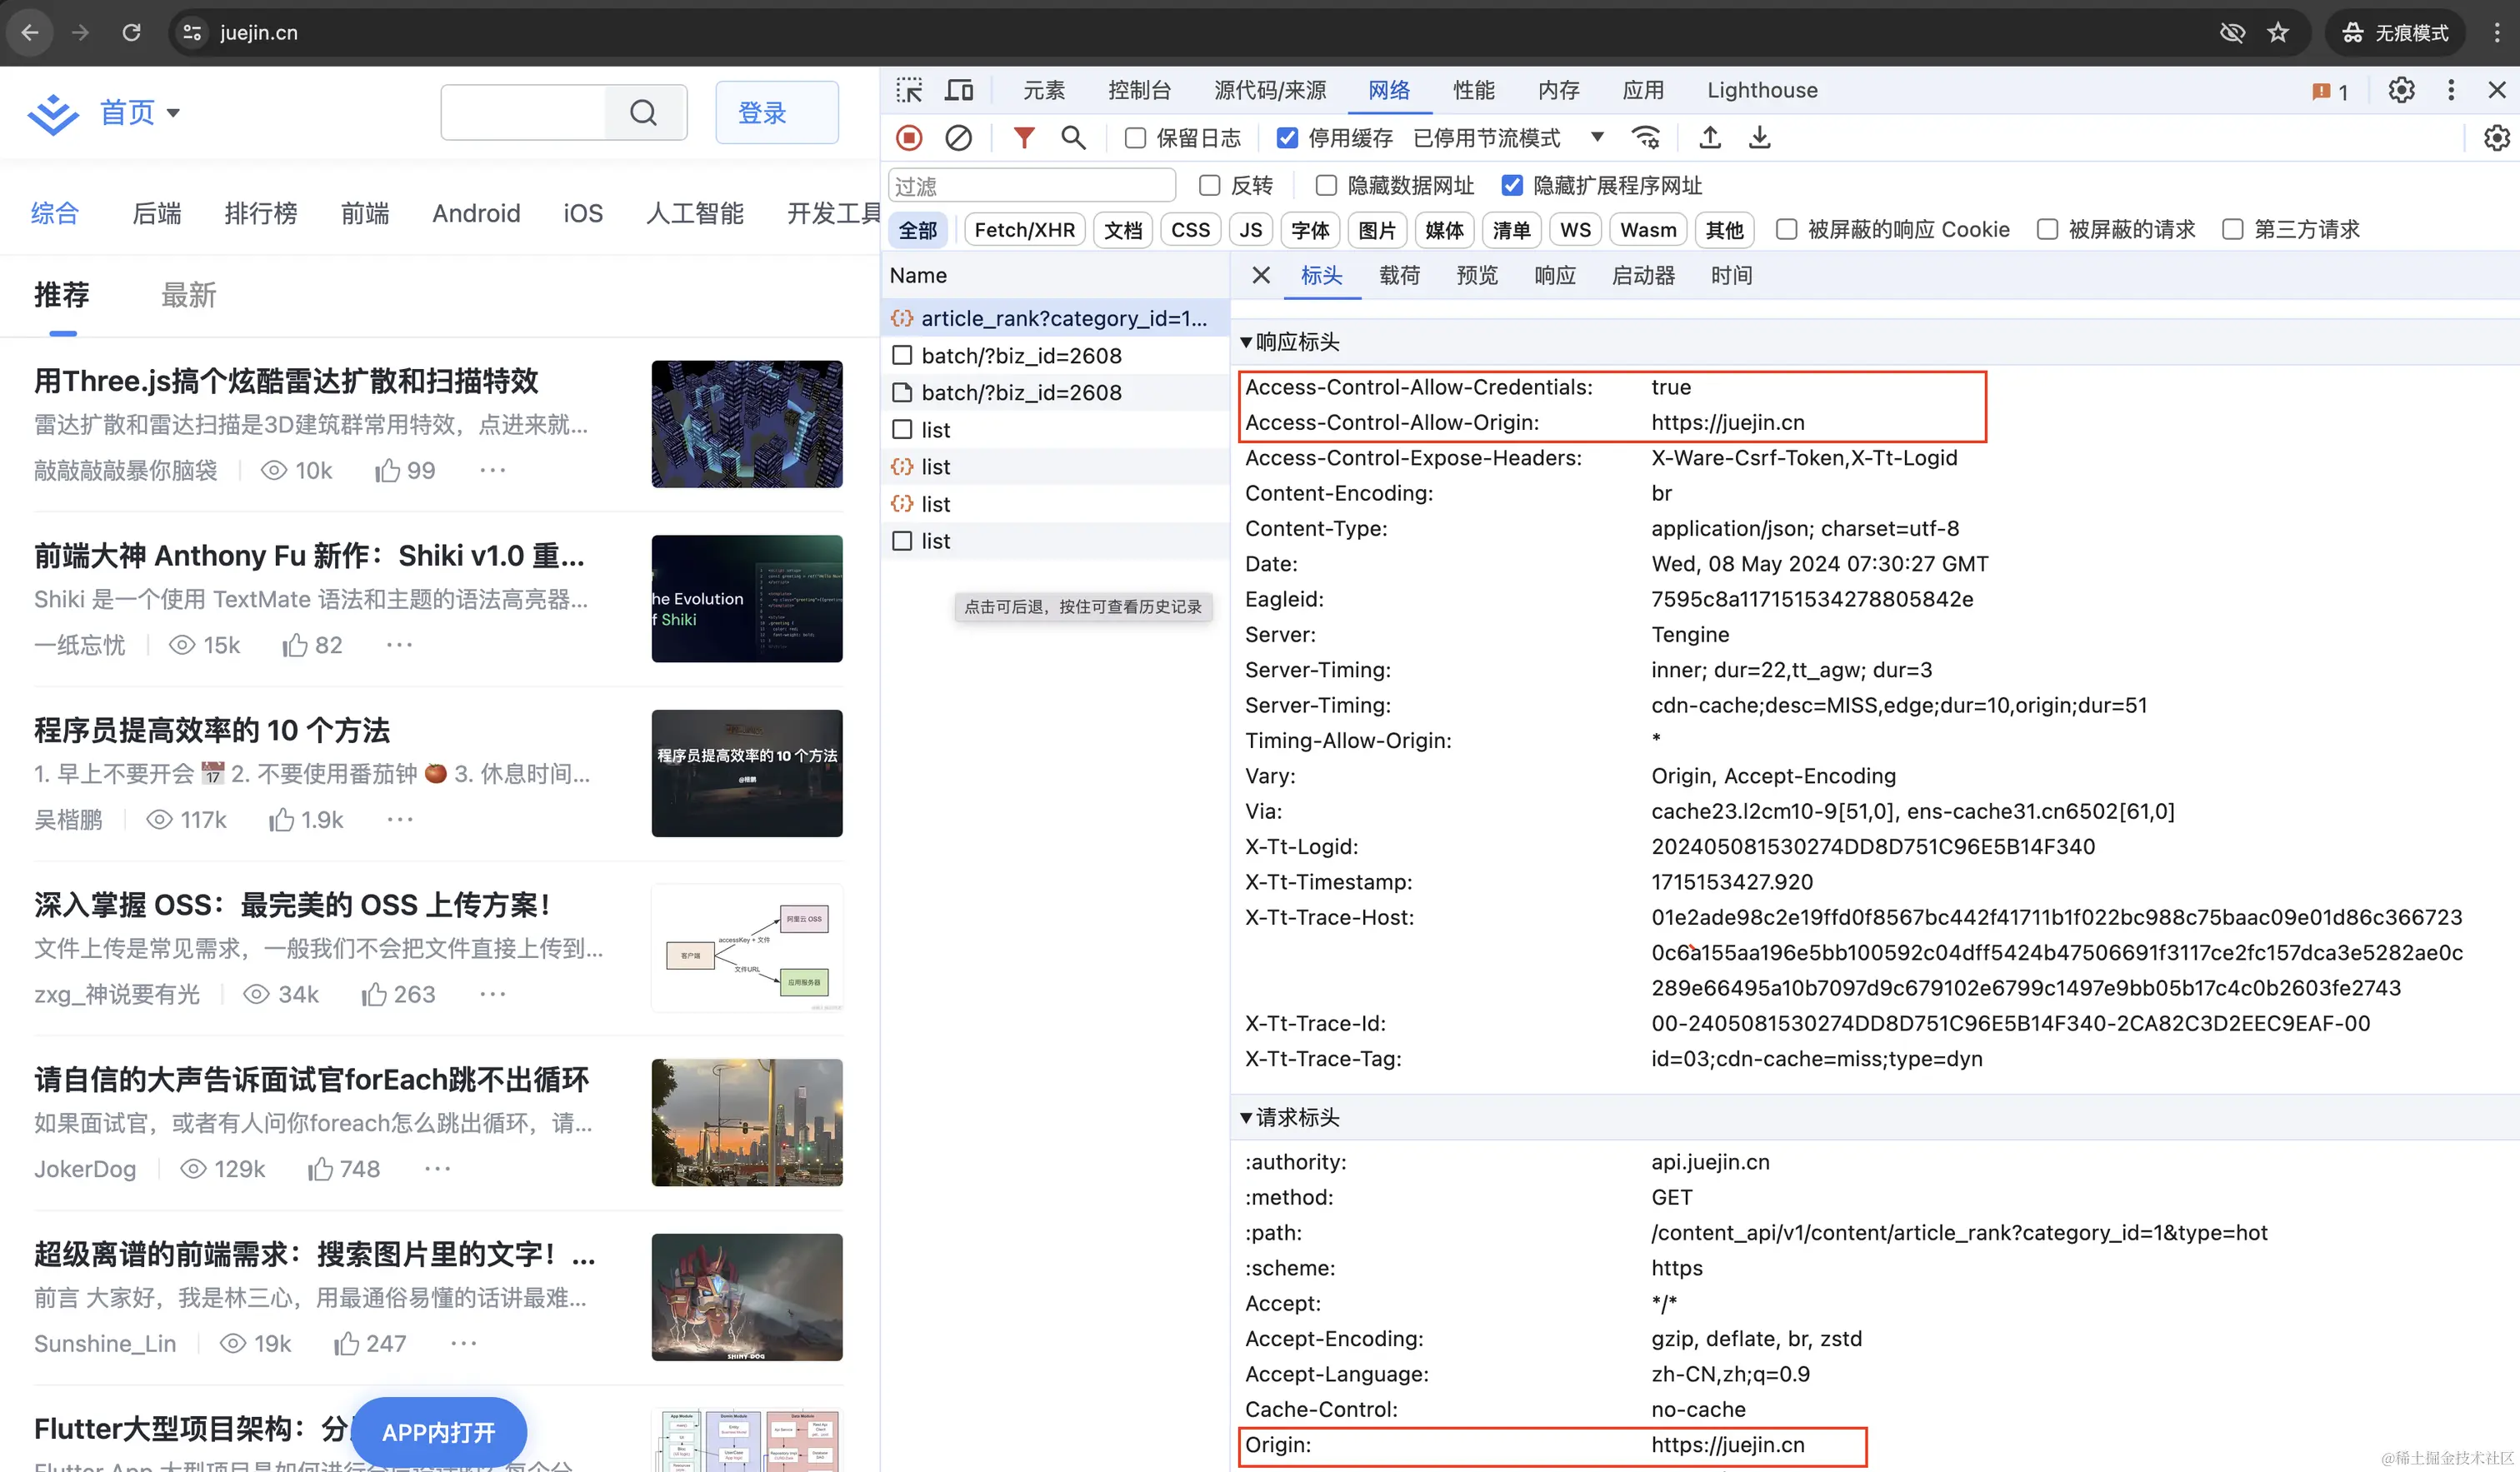The image size is (2520, 1472).
Task: Switch to 元素 DevTools tab
Action: (1044, 90)
